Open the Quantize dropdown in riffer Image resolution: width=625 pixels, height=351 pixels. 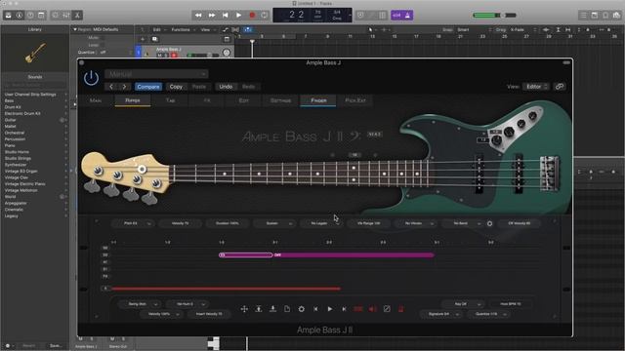click(488, 314)
